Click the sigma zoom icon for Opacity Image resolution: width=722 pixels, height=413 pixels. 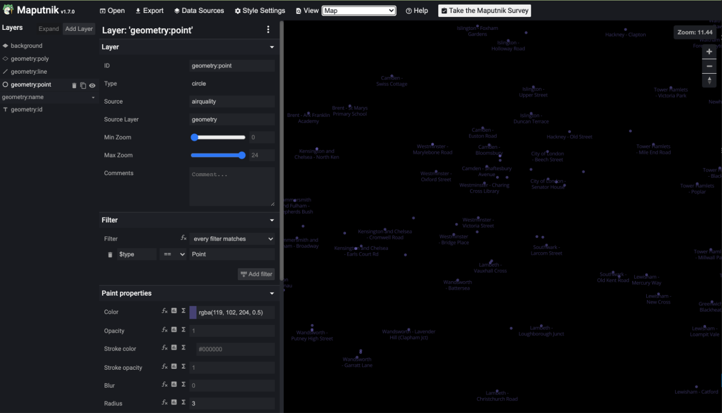[x=184, y=330]
